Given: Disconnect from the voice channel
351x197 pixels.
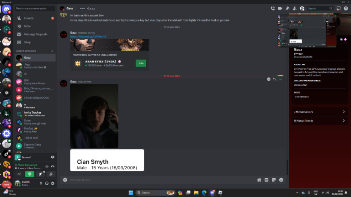Looking at the screenshot, I should 53,166.
